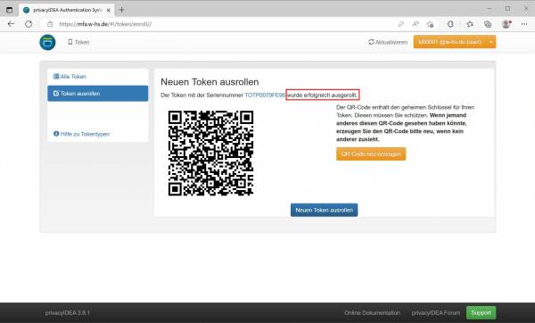Click the user profile avatar icon
Screen dimensions: 535x323
(x=506, y=24)
